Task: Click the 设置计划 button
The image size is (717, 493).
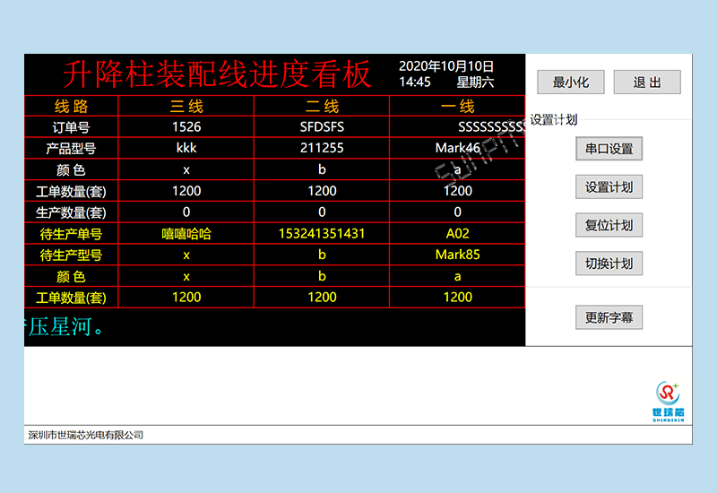Action: click(609, 187)
